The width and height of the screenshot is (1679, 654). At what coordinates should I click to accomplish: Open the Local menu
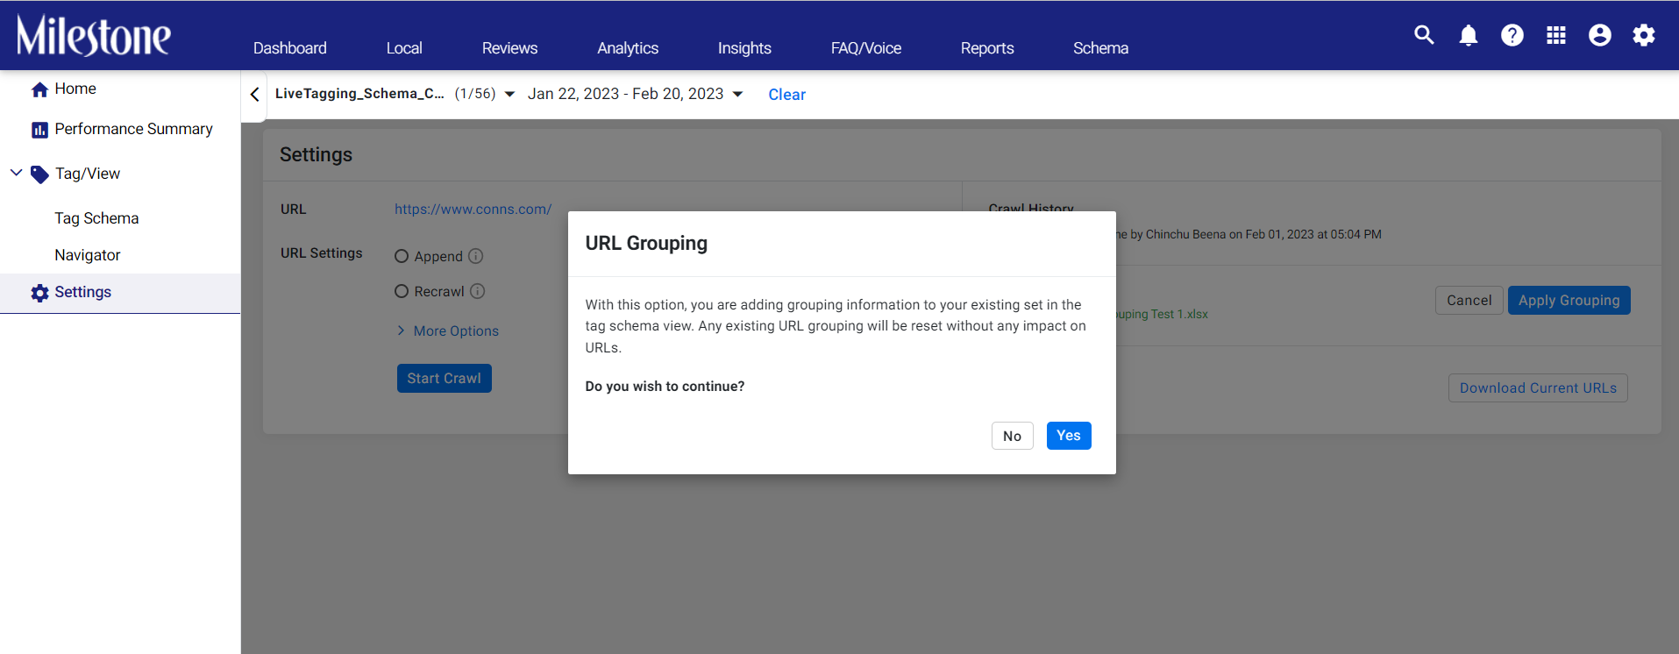tap(404, 48)
